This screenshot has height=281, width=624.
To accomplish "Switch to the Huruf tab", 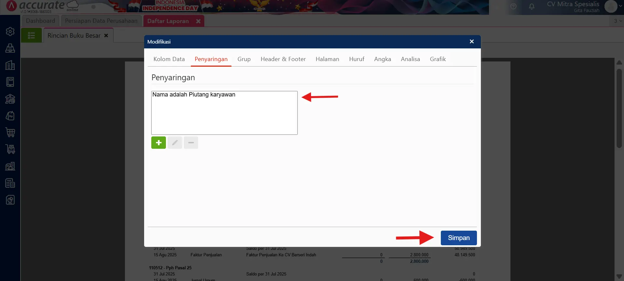I will point(357,59).
